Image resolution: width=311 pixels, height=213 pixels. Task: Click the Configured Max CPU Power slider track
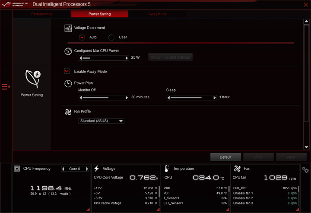104,58
